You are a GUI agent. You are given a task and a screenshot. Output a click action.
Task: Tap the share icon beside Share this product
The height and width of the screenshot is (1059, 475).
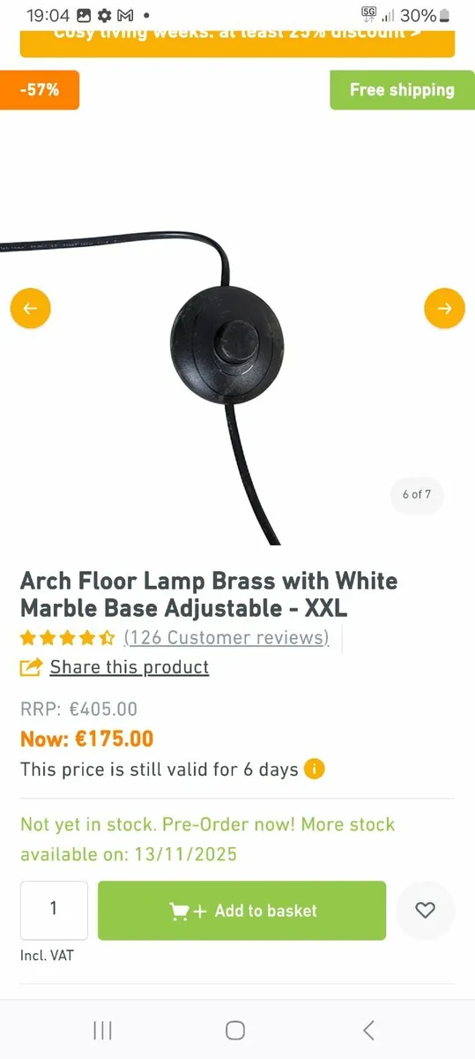(x=32, y=667)
